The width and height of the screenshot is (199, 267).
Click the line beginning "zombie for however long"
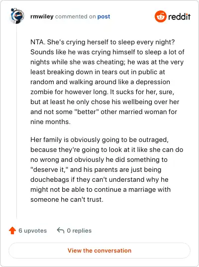102,92
